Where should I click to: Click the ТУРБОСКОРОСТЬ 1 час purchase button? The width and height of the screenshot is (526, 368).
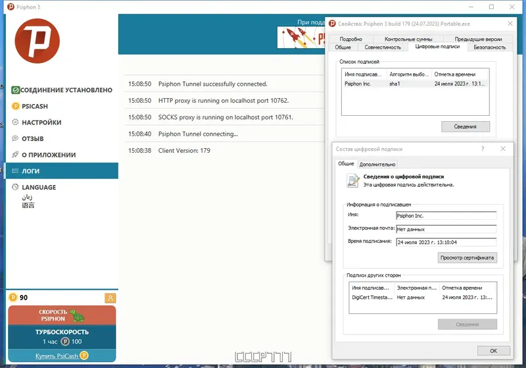coord(62,337)
